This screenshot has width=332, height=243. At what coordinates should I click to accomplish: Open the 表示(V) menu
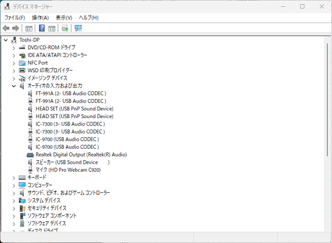[64, 18]
